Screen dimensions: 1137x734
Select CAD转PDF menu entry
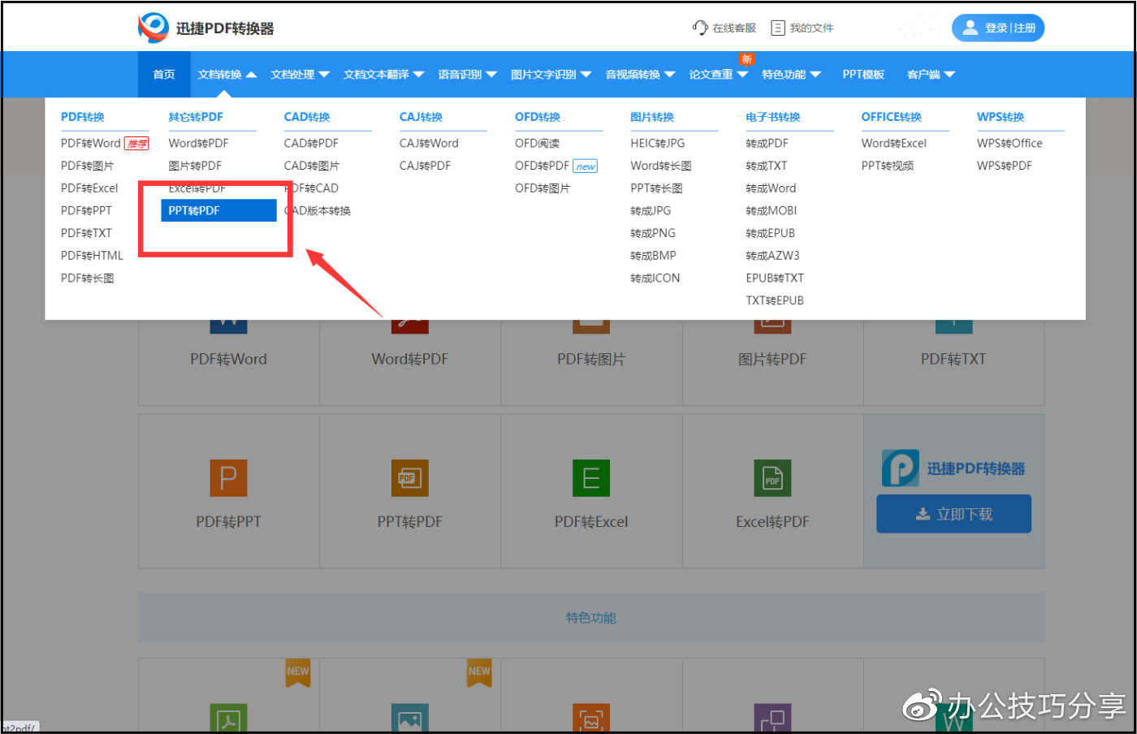311,143
